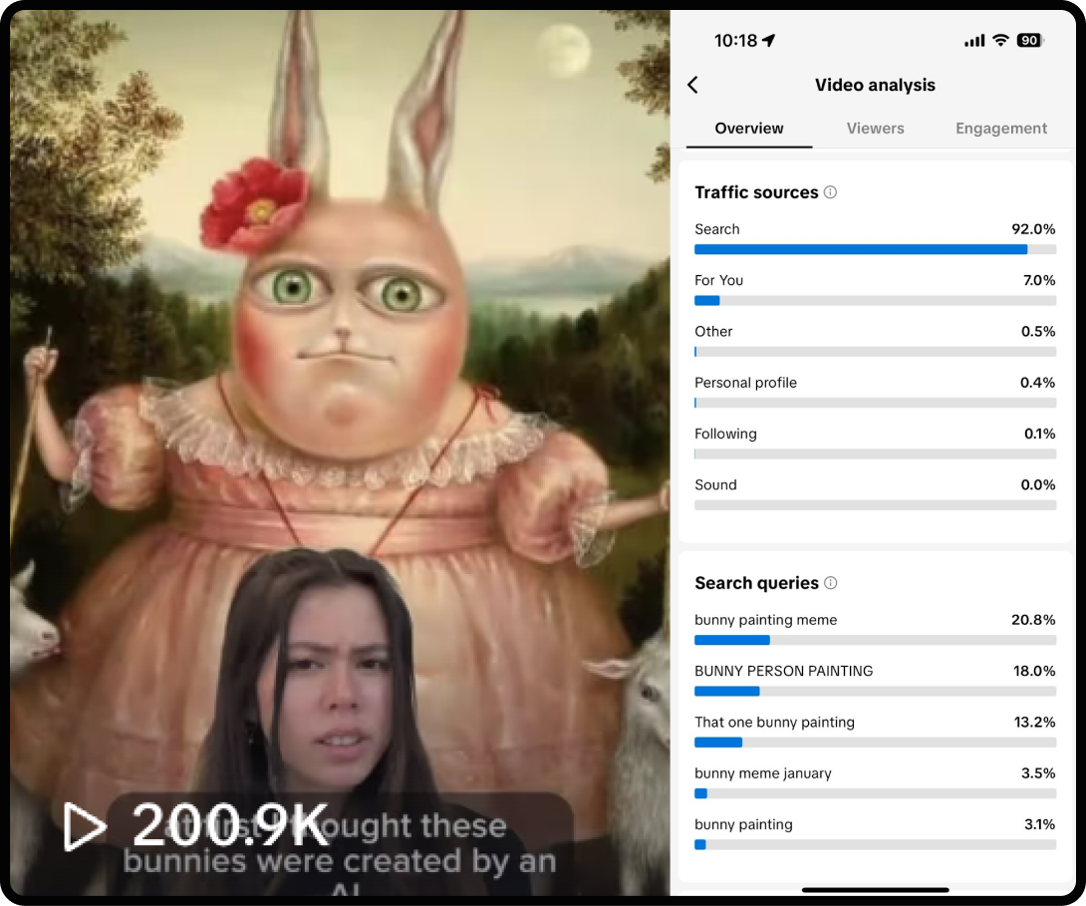The image size is (1086, 906).
Task: Open the Search queries info icon
Action: [830, 583]
